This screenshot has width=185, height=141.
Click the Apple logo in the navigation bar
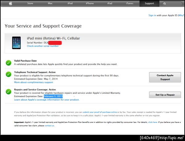point(10,3)
